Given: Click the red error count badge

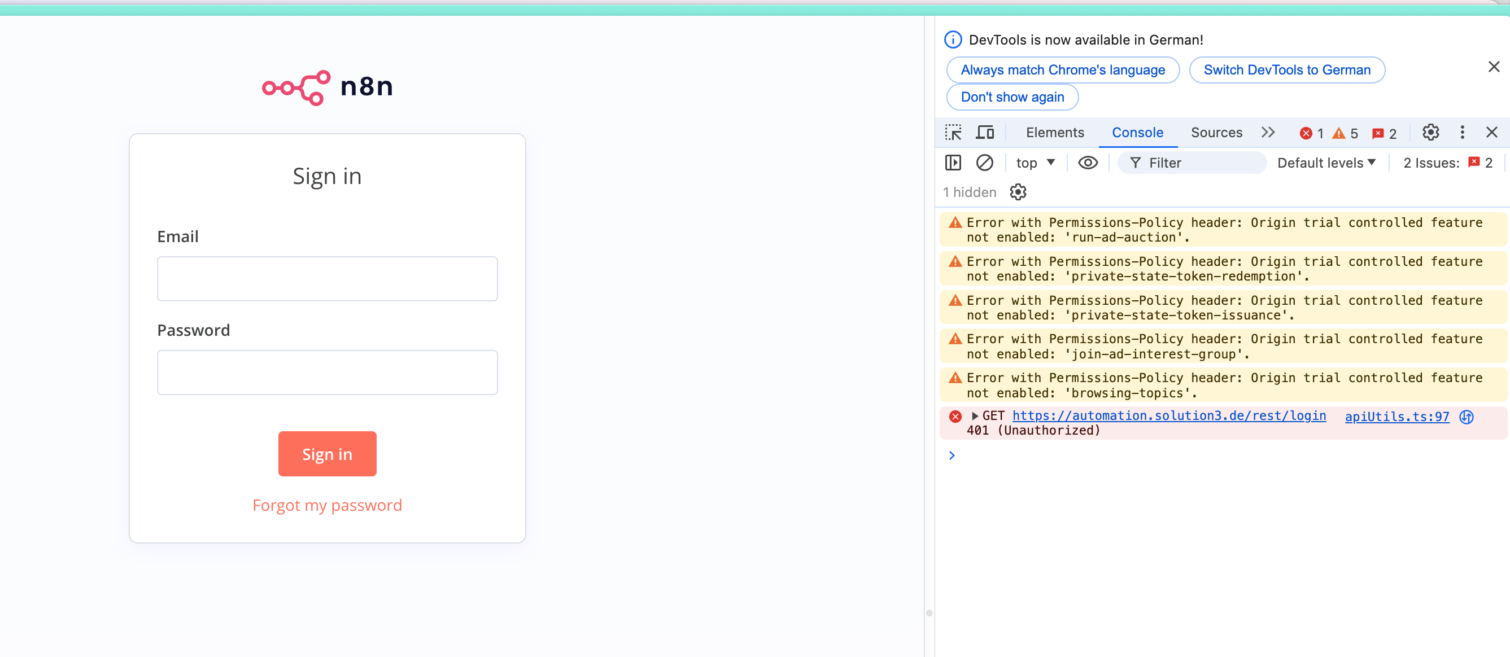Looking at the screenshot, I should pyautogui.click(x=1311, y=134).
